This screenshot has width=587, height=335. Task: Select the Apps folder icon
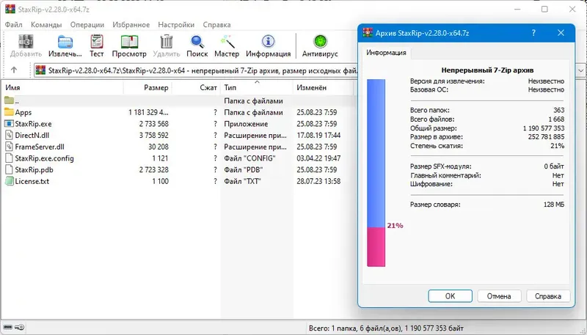tap(9, 112)
